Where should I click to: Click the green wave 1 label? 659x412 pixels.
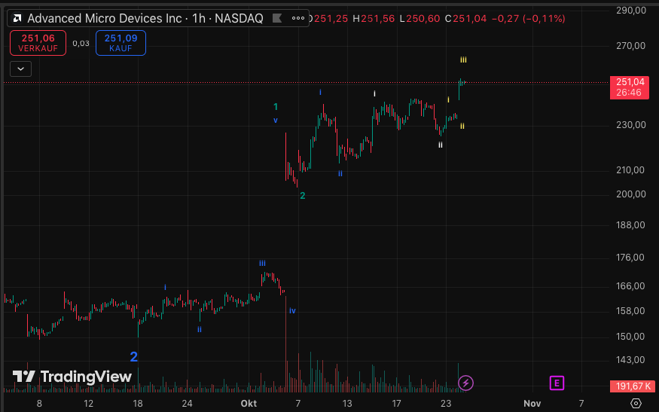tap(276, 107)
